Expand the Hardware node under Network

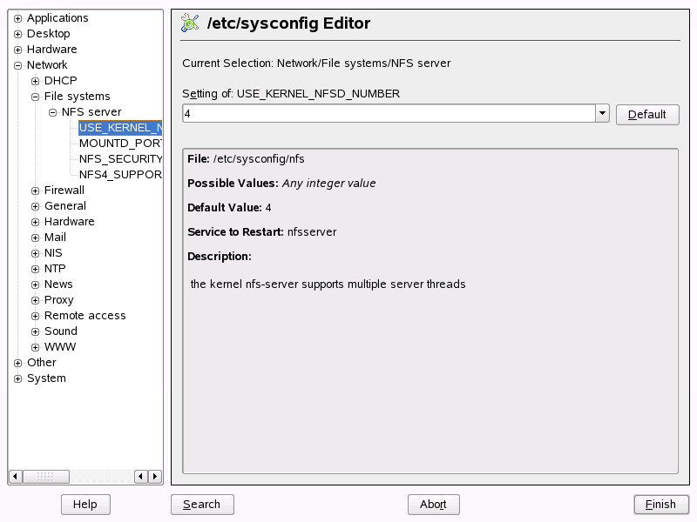pyautogui.click(x=35, y=222)
